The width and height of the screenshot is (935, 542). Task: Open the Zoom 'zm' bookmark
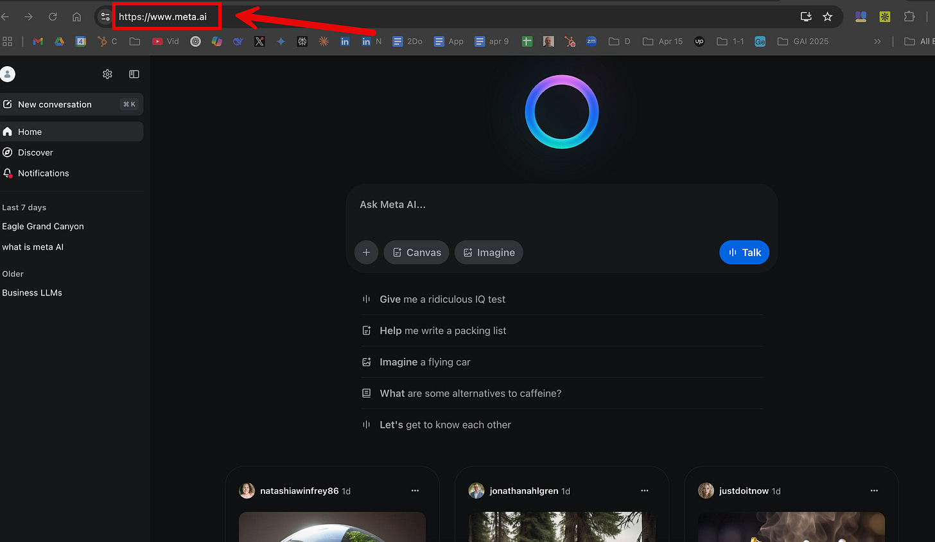(591, 41)
